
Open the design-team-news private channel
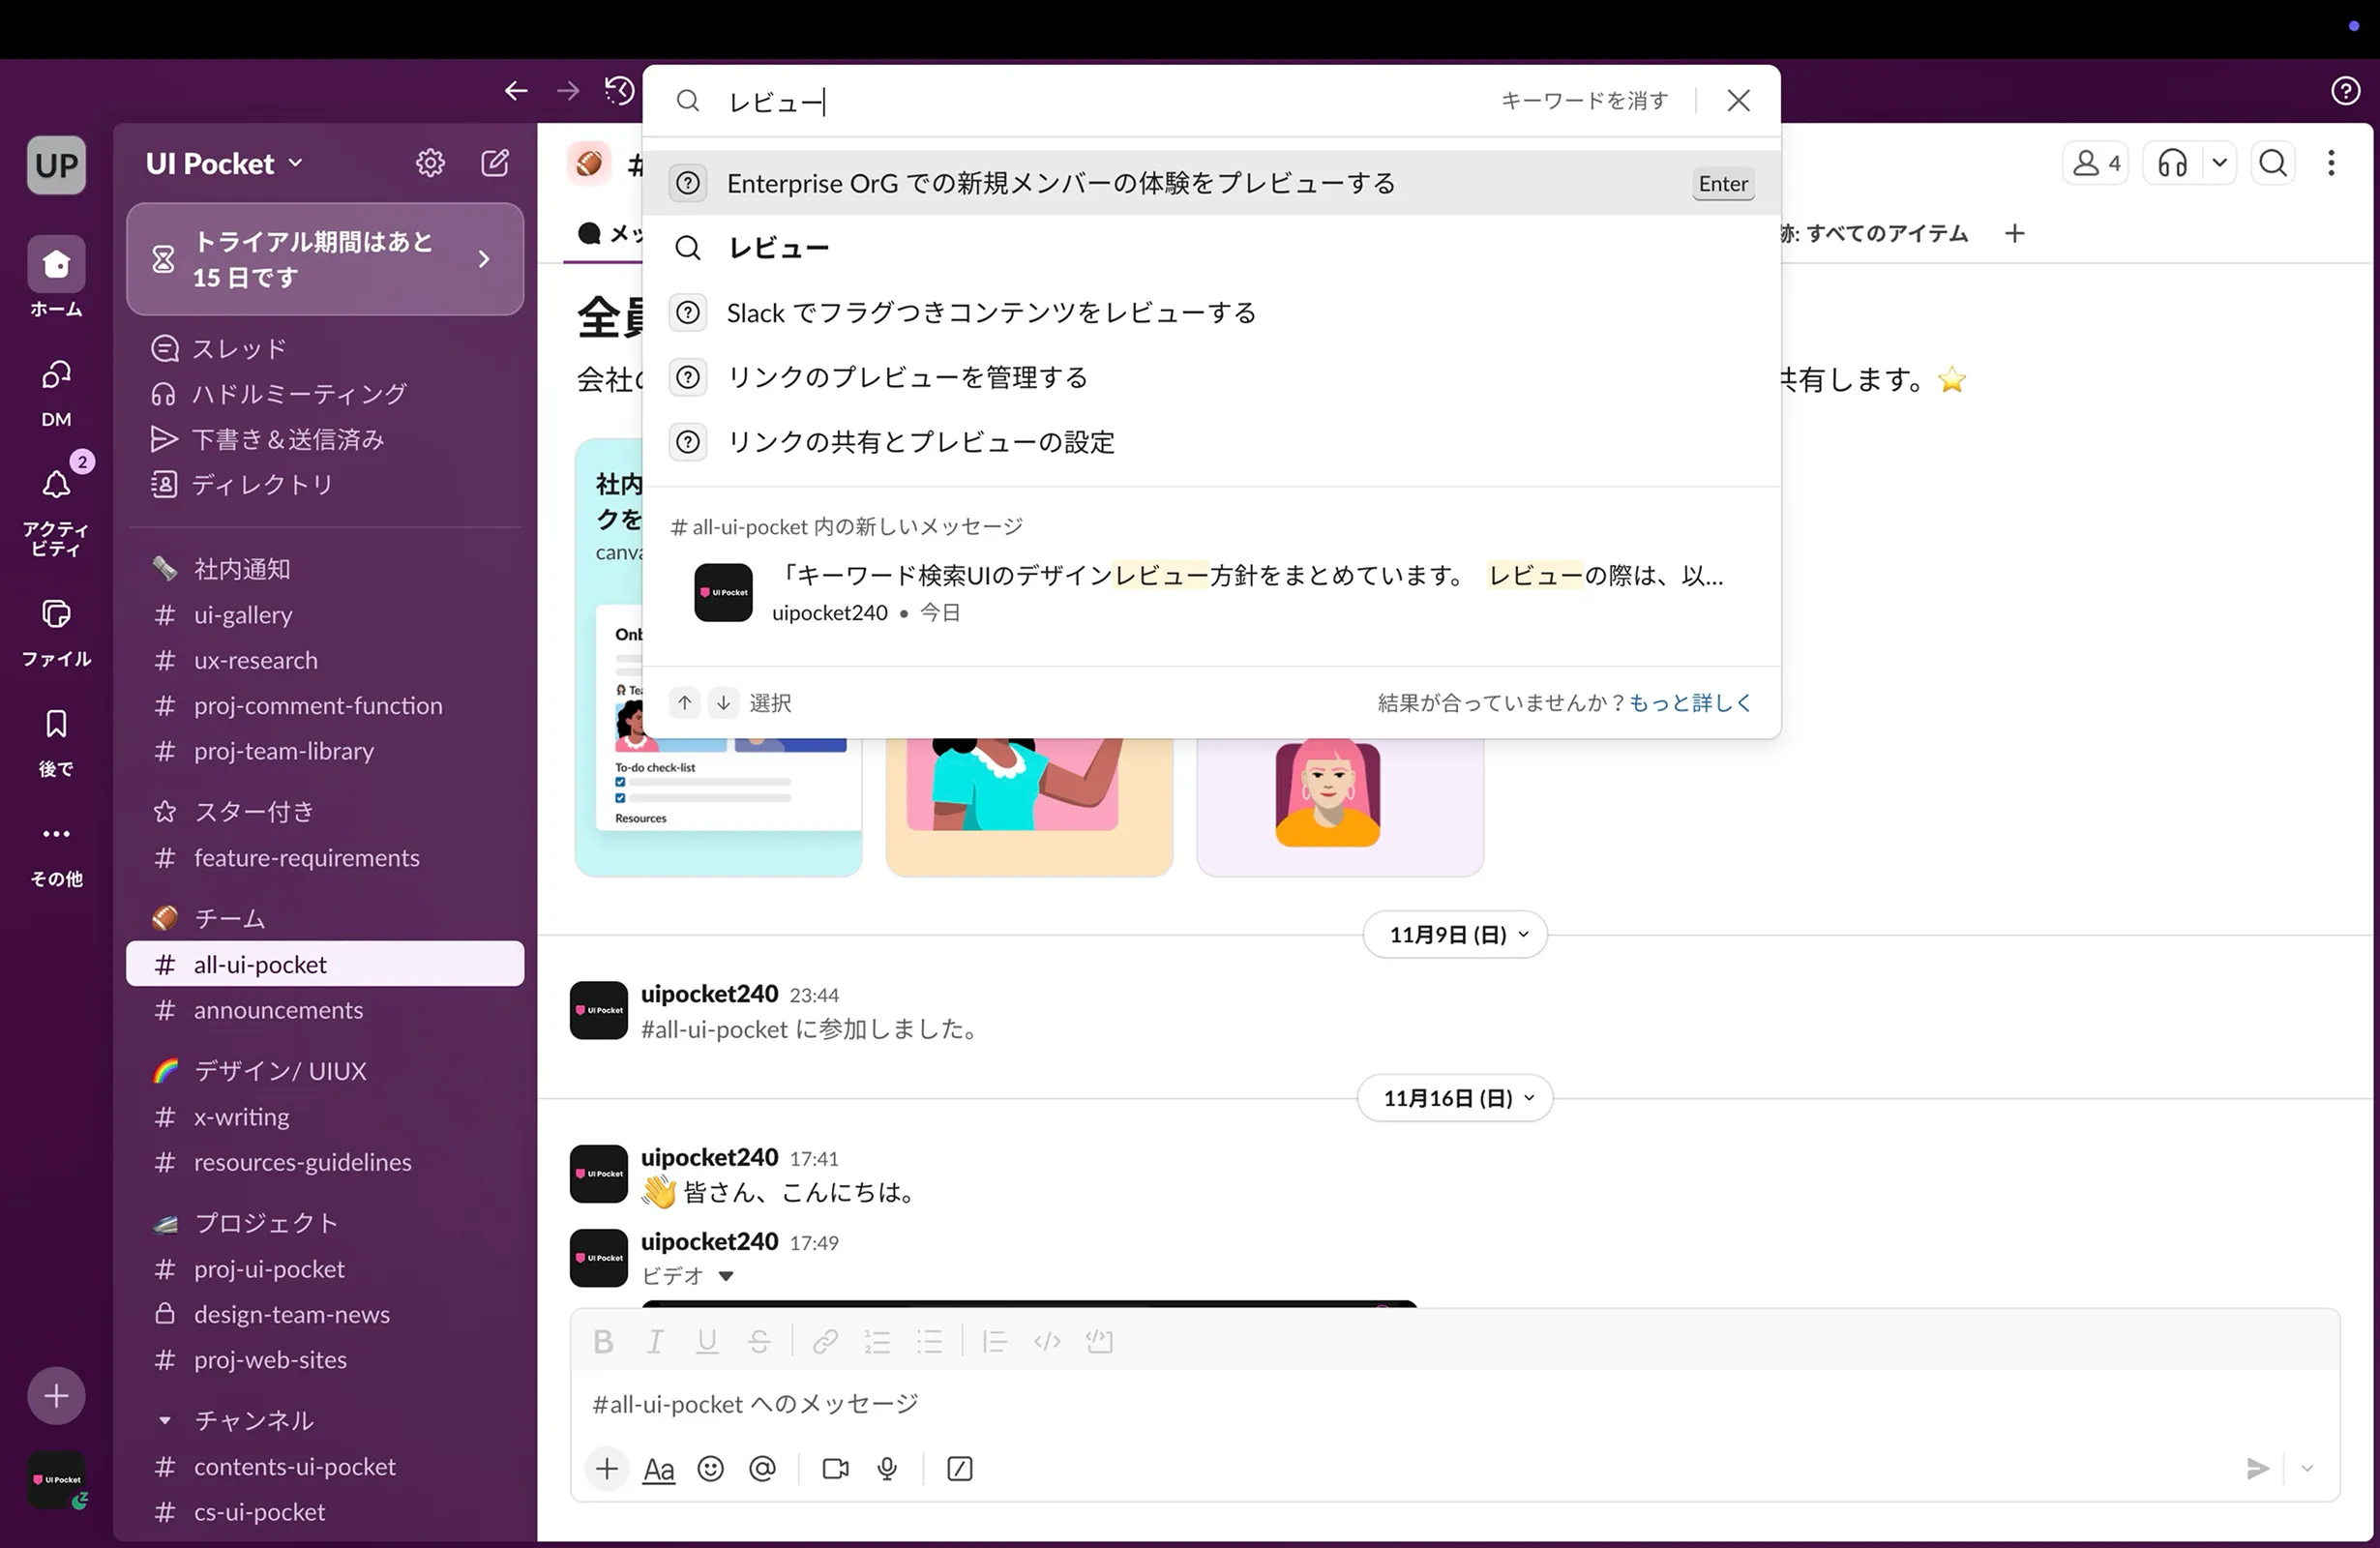click(325, 1314)
